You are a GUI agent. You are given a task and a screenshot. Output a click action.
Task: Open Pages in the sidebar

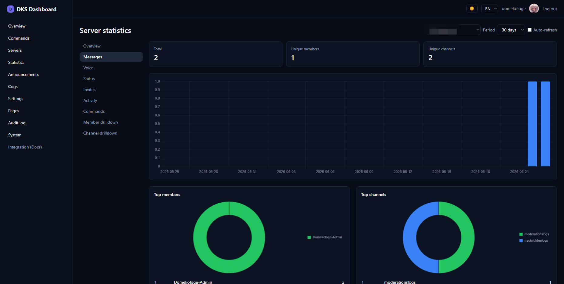pos(14,111)
